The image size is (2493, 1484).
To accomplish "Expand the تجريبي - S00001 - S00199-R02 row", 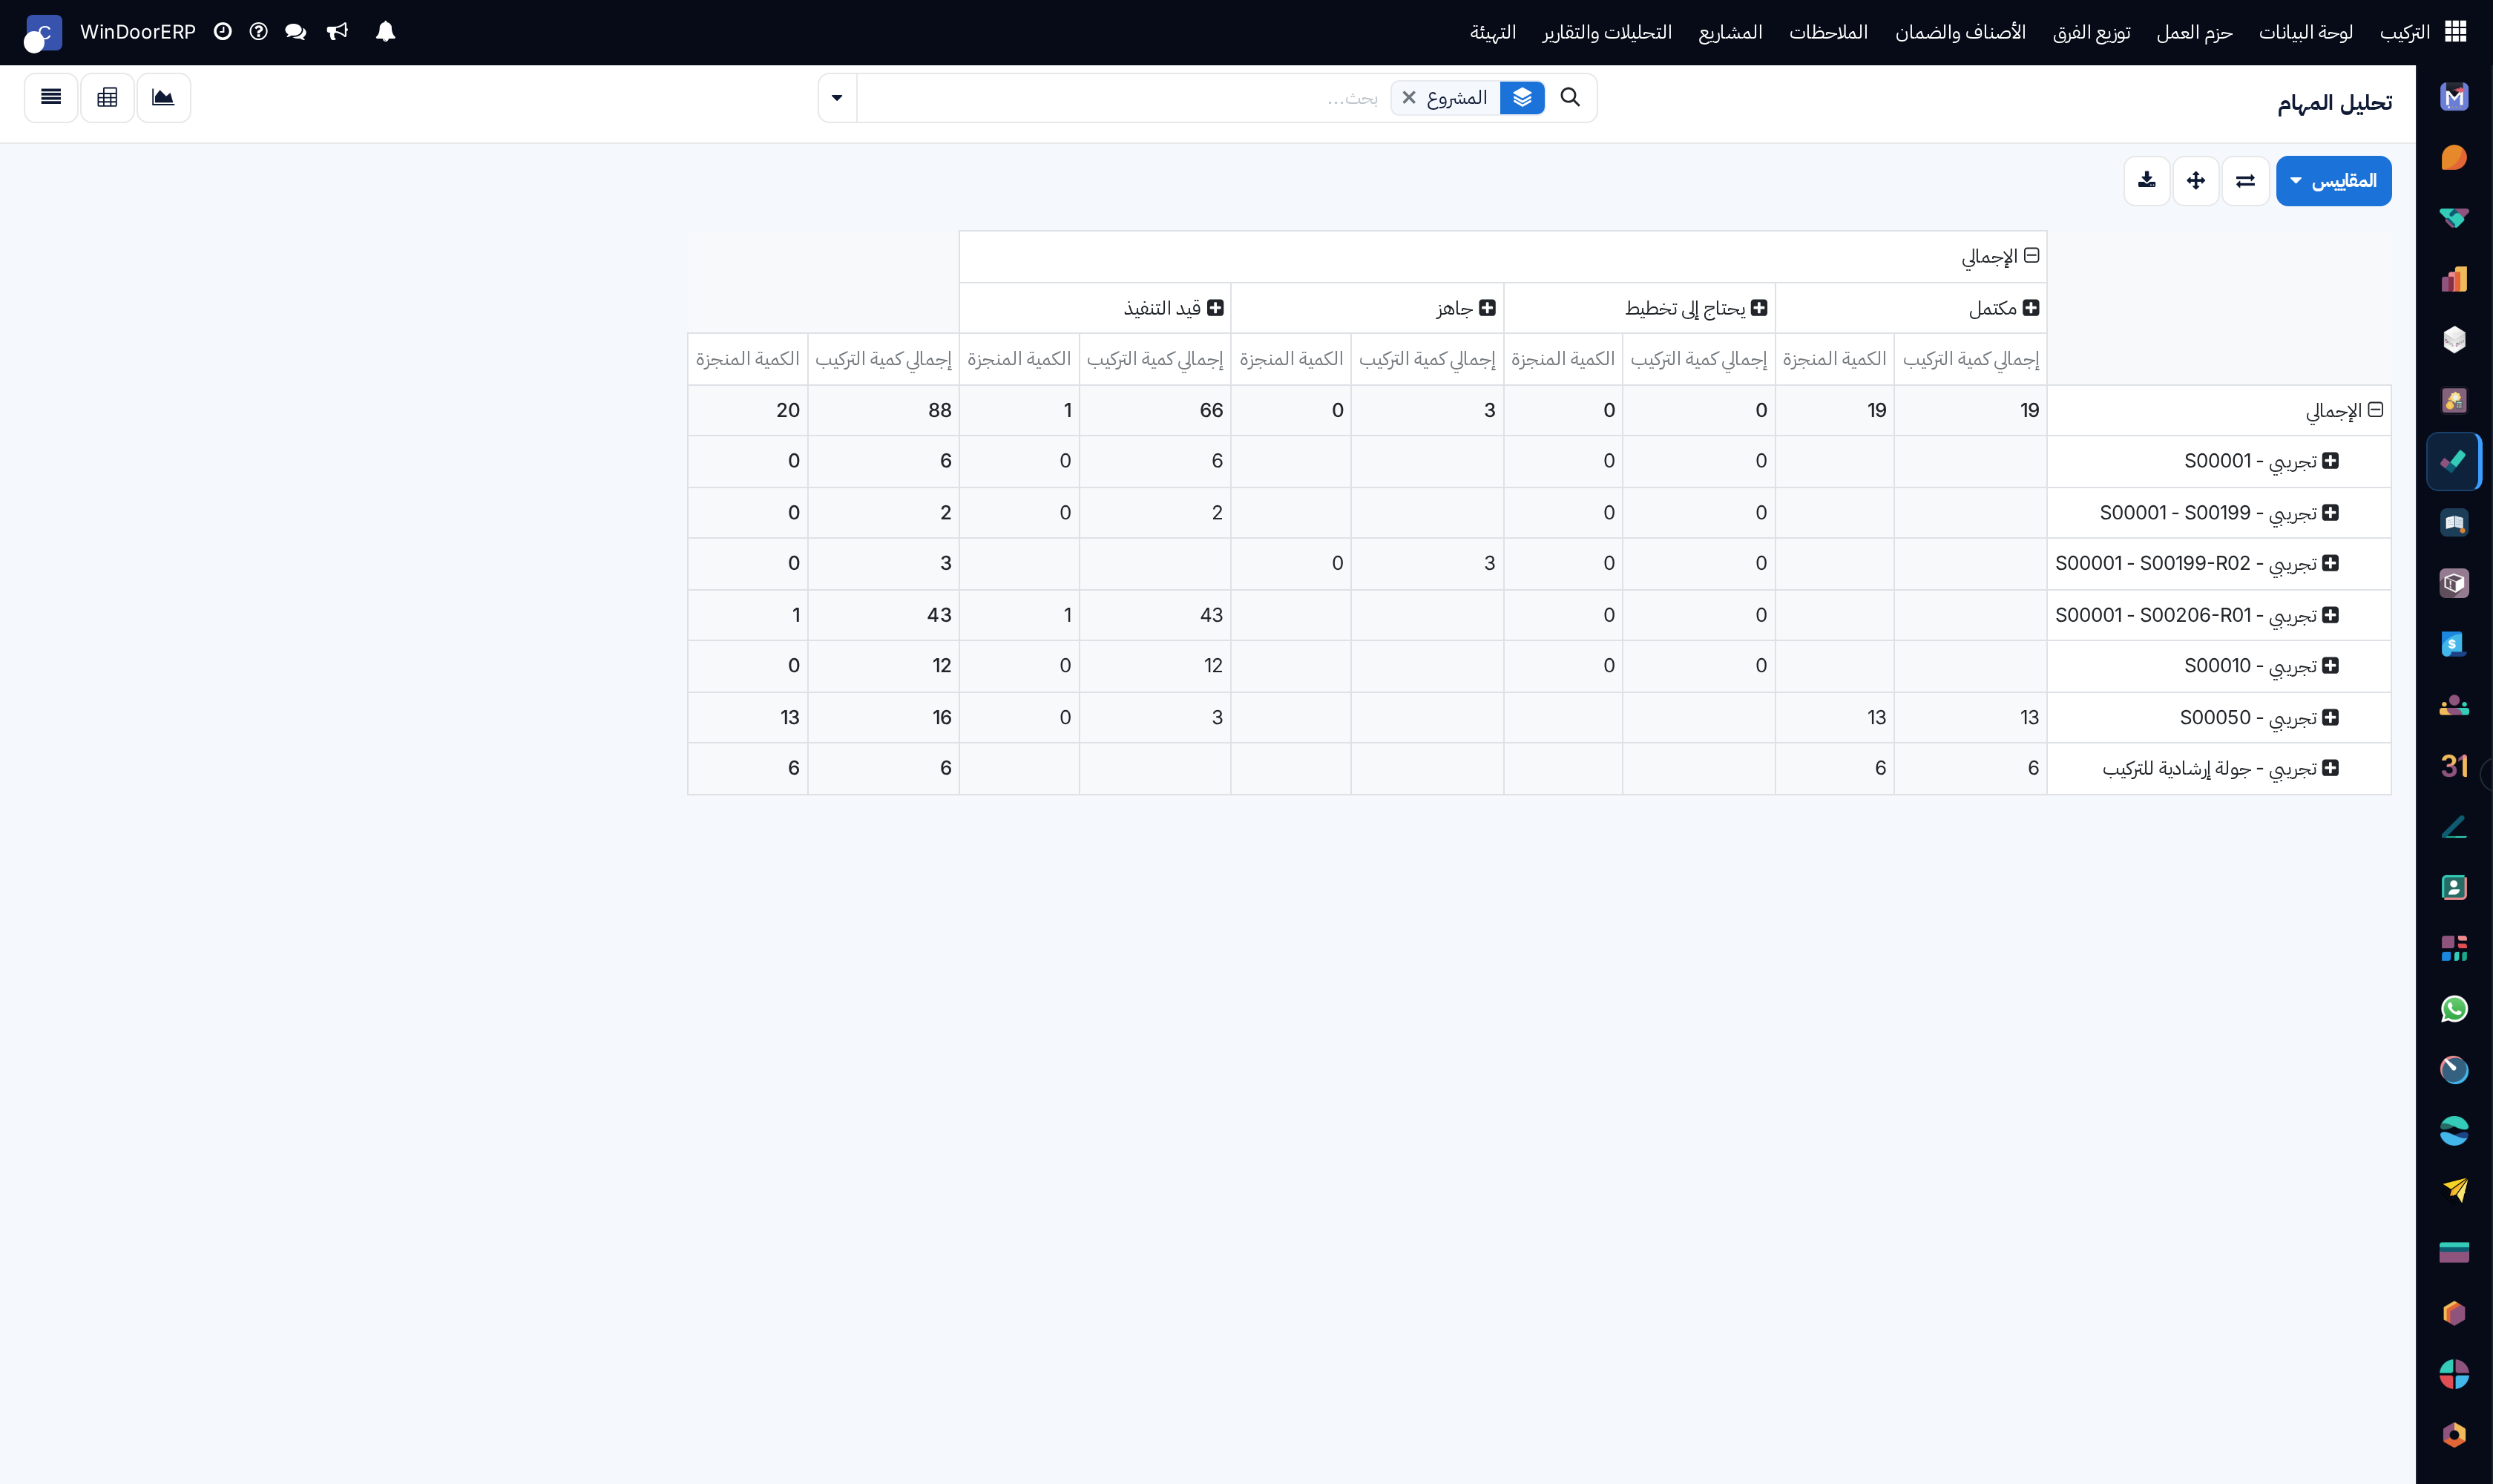I will coord(2330,563).
